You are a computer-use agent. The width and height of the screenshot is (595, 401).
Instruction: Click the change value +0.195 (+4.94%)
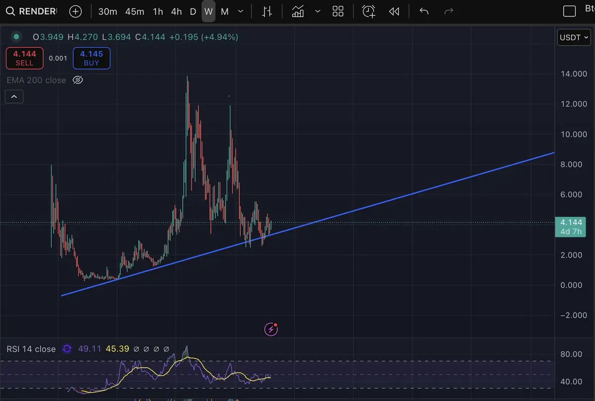coord(204,37)
